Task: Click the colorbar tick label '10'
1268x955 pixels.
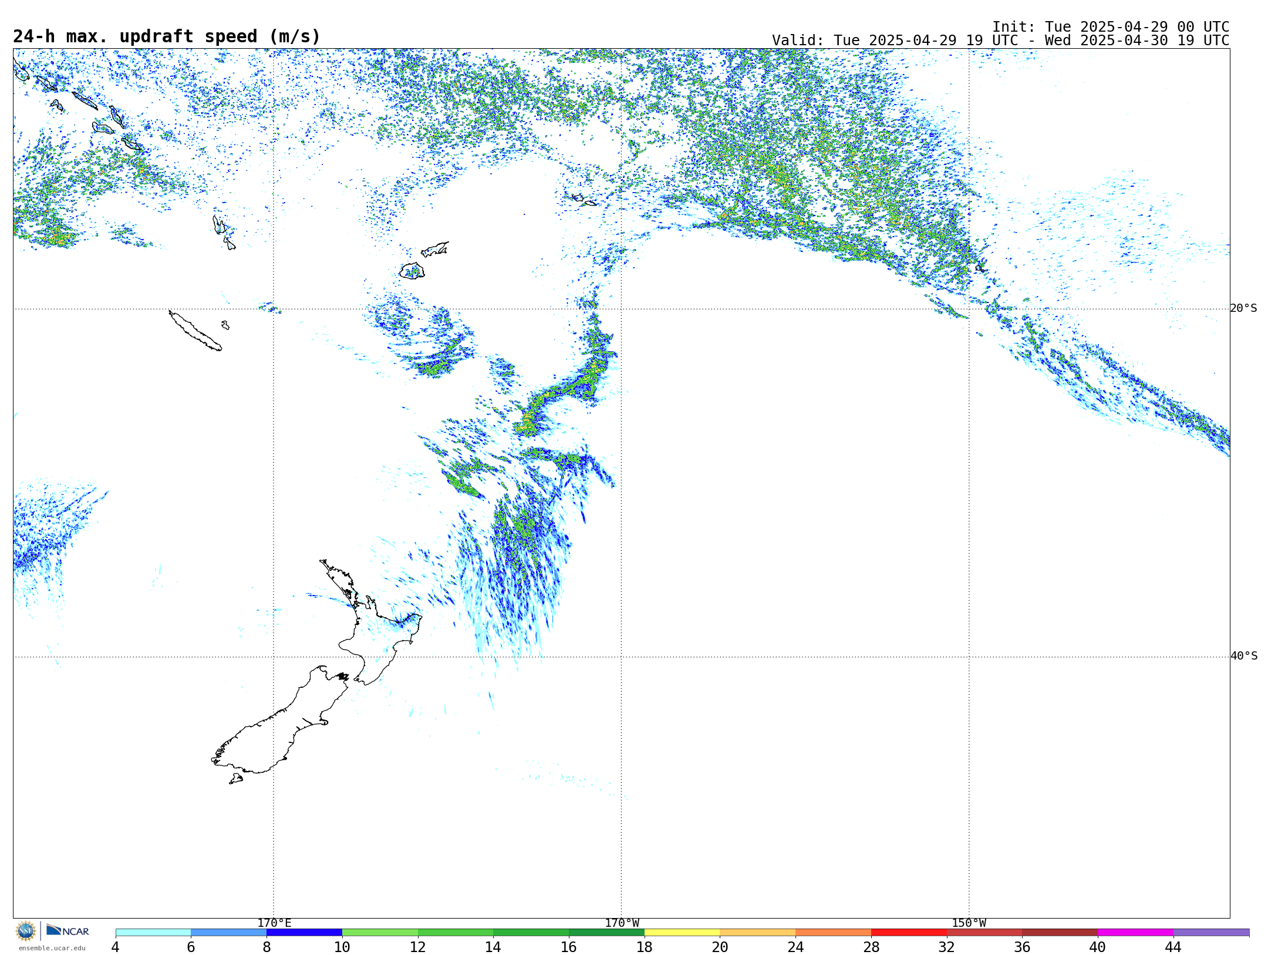Action: click(x=342, y=947)
